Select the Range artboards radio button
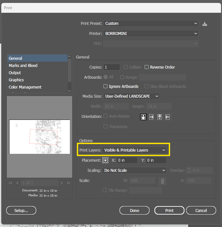The height and width of the screenshot is (227, 222). pos(122,77)
